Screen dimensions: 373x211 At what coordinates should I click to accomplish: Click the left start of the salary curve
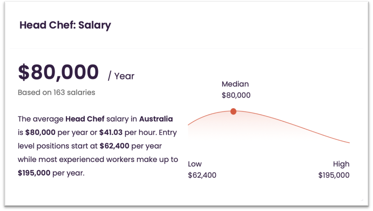tap(189, 124)
